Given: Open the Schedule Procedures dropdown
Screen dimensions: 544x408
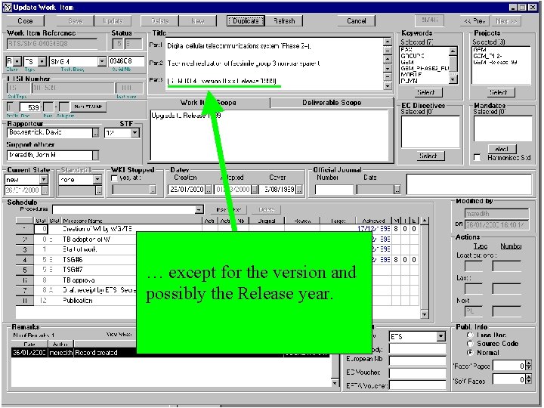Looking at the screenshot, I should 199,209.
